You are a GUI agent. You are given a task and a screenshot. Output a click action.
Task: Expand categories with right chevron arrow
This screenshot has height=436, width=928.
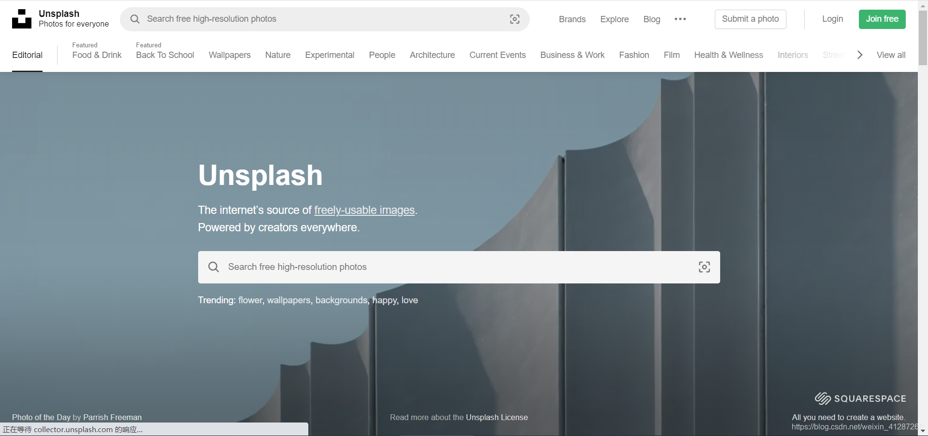point(860,55)
